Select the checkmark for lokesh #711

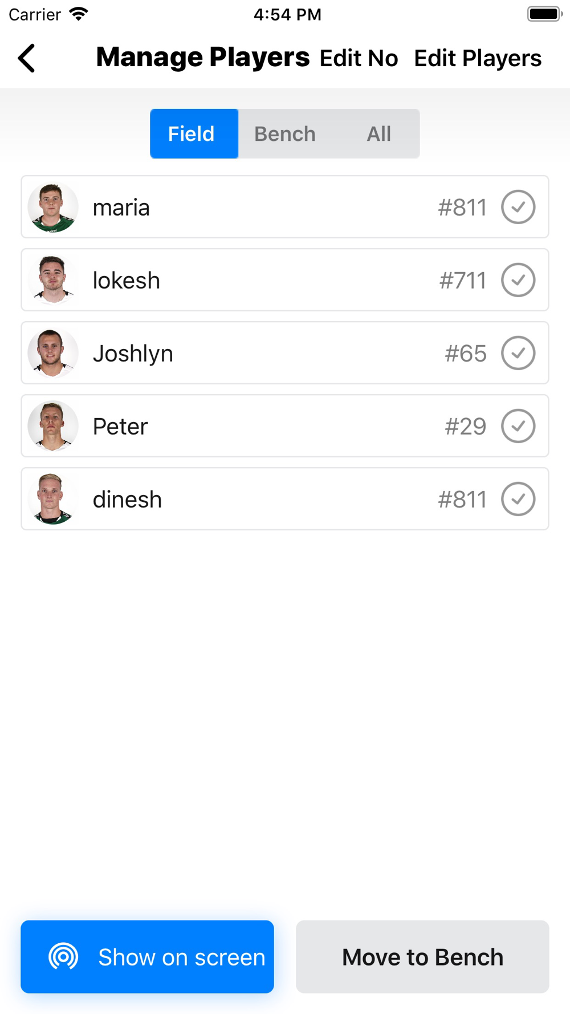pos(518,280)
